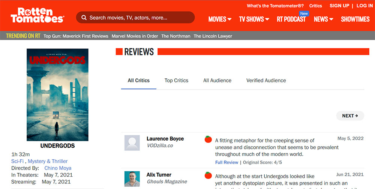Click the UNDERGODS title under poster
The width and height of the screenshot is (375, 189).
pyautogui.click(x=57, y=146)
